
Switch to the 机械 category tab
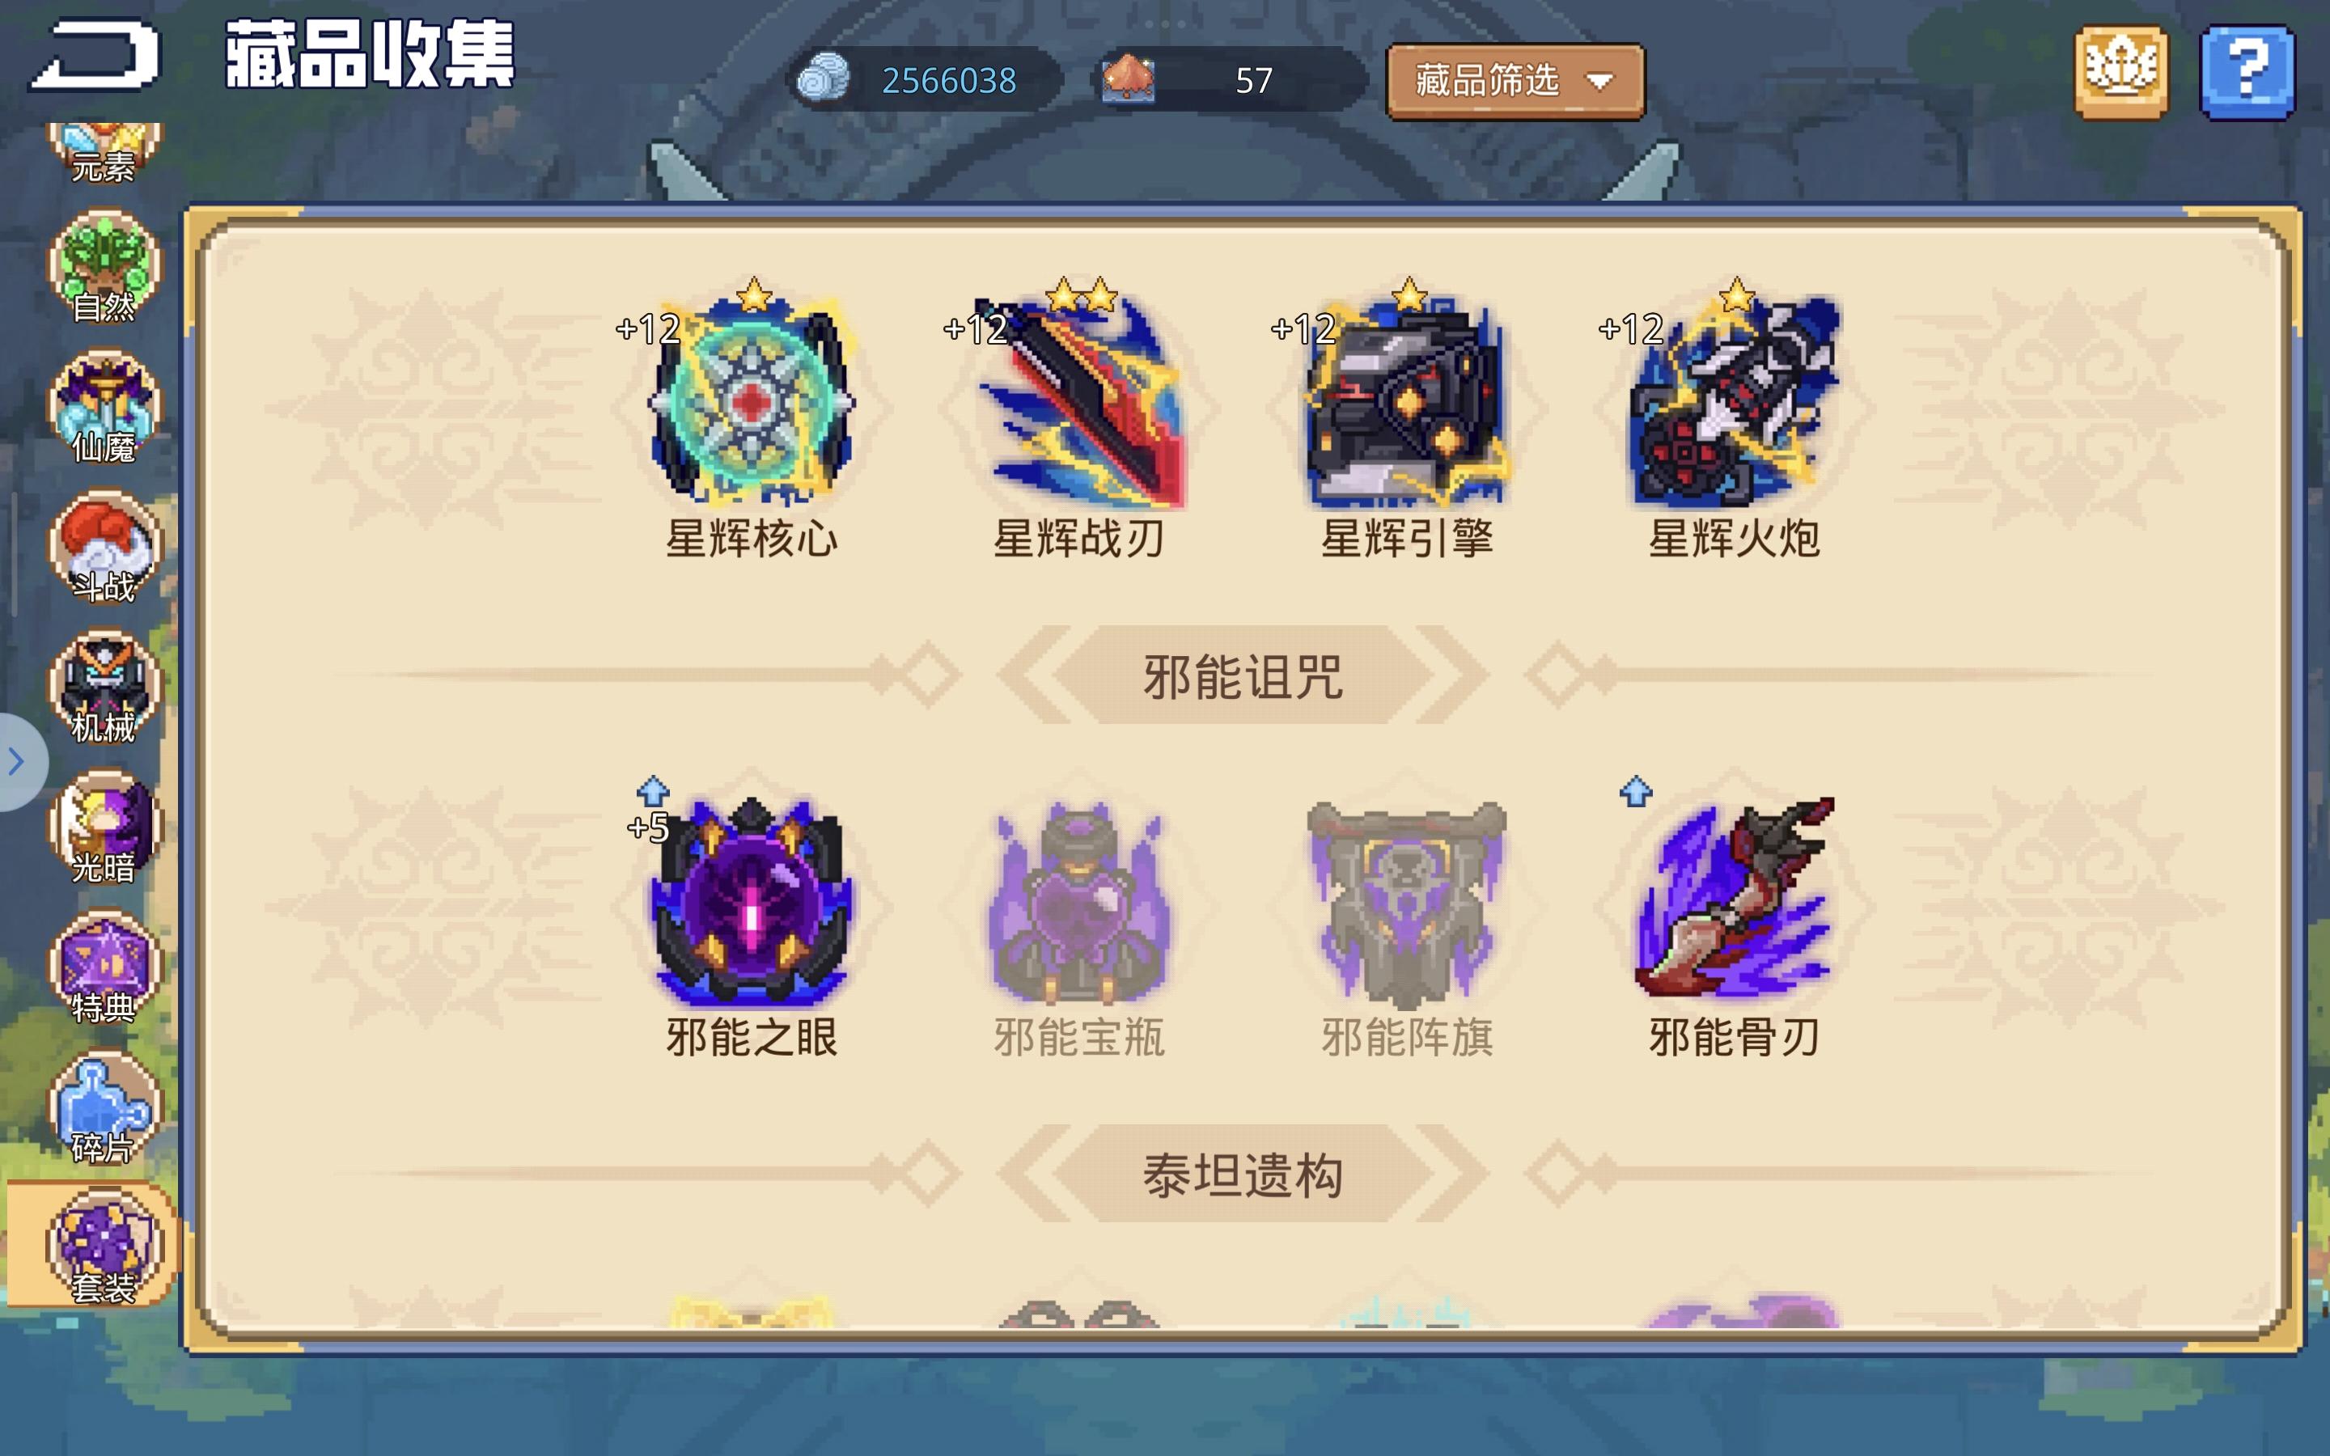point(104,687)
